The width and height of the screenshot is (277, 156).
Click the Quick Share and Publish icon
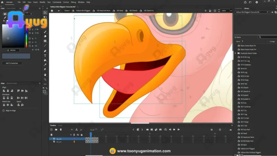point(245,2)
